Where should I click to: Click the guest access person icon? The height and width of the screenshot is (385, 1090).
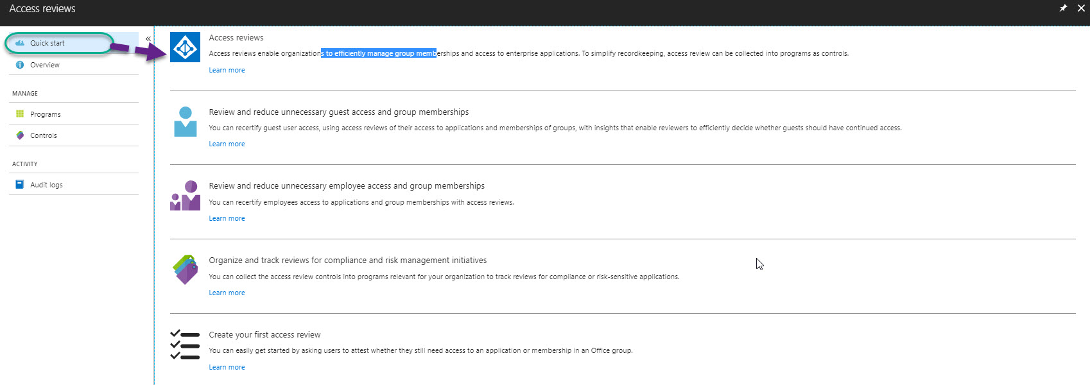click(x=186, y=121)
